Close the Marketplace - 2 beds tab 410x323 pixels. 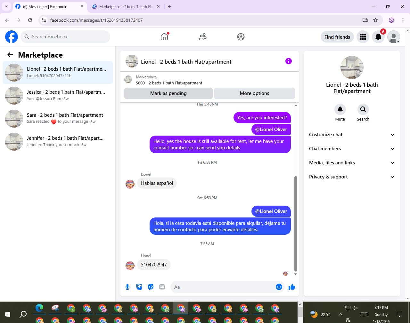[x=158, y=6]
